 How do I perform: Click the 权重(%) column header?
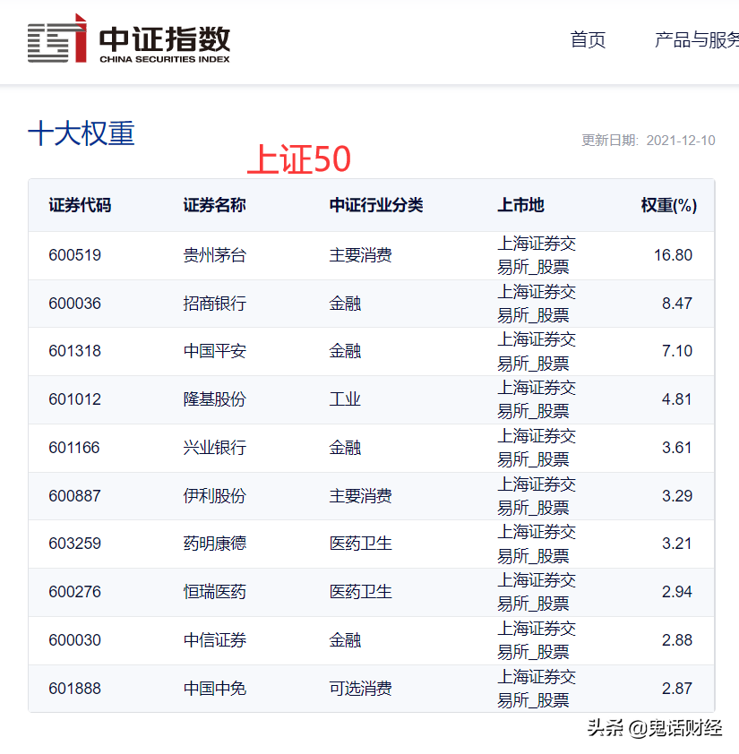pos(669,205)
